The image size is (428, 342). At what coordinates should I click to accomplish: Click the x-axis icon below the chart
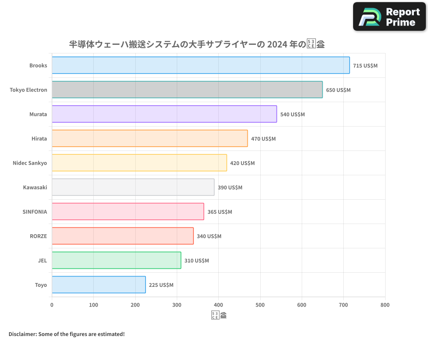pyautogui.click(x=218, y=315)
